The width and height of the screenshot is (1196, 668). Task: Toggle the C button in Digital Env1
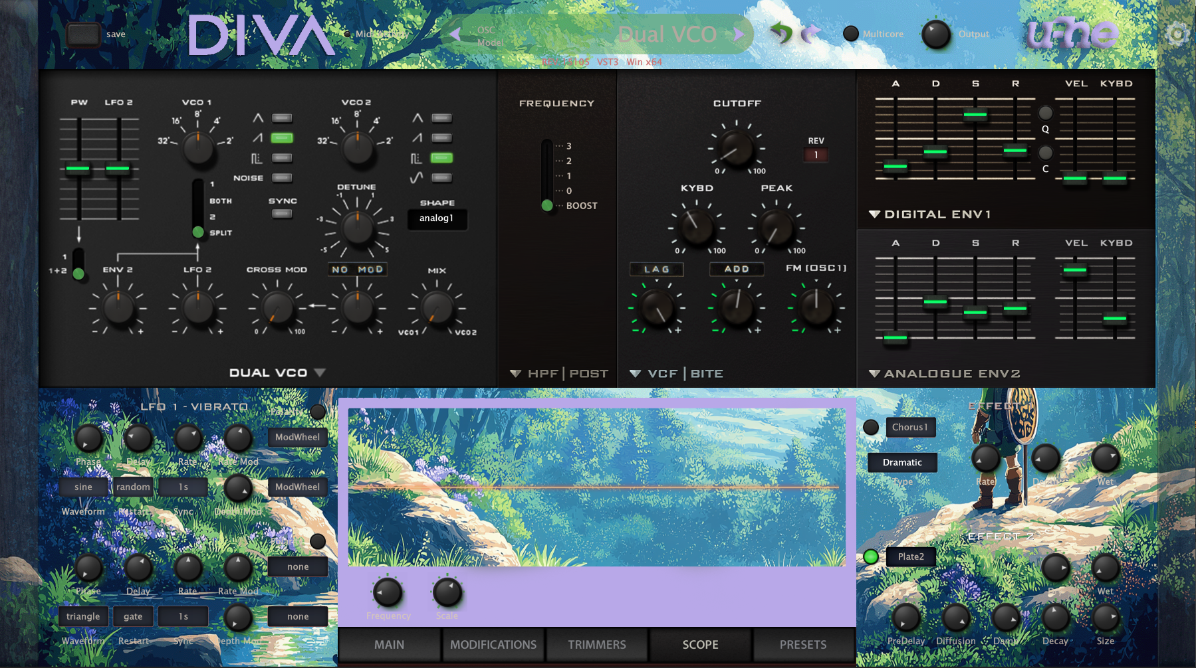click(x=1045, y=153)
